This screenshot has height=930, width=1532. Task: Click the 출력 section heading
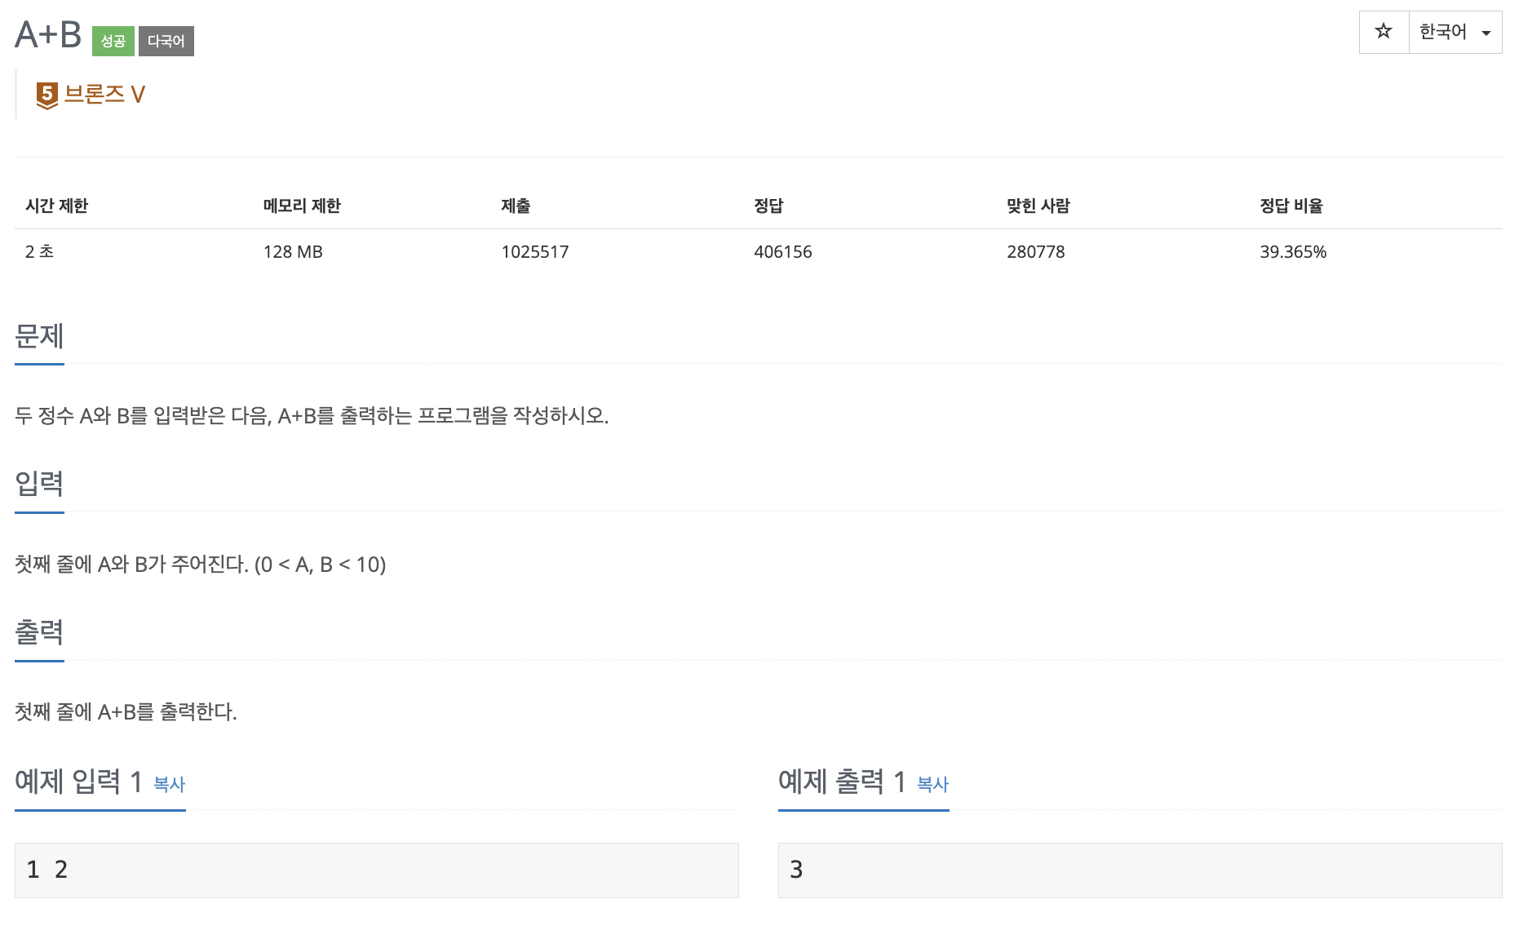[39, 632]
